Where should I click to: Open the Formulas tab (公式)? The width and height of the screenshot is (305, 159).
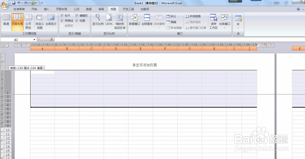click(77, 9)
